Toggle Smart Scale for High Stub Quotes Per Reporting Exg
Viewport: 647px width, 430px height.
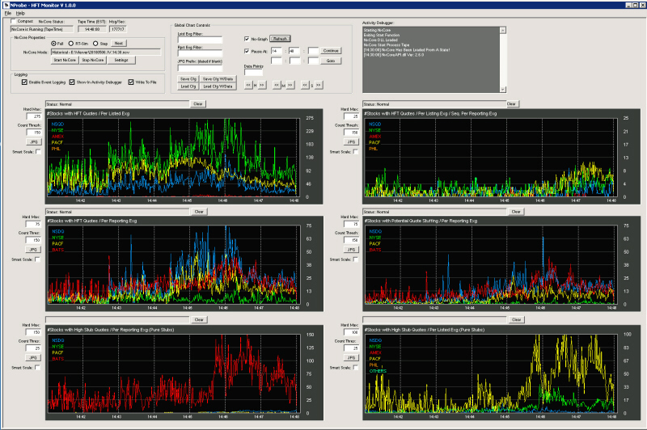tap(37, 367)
